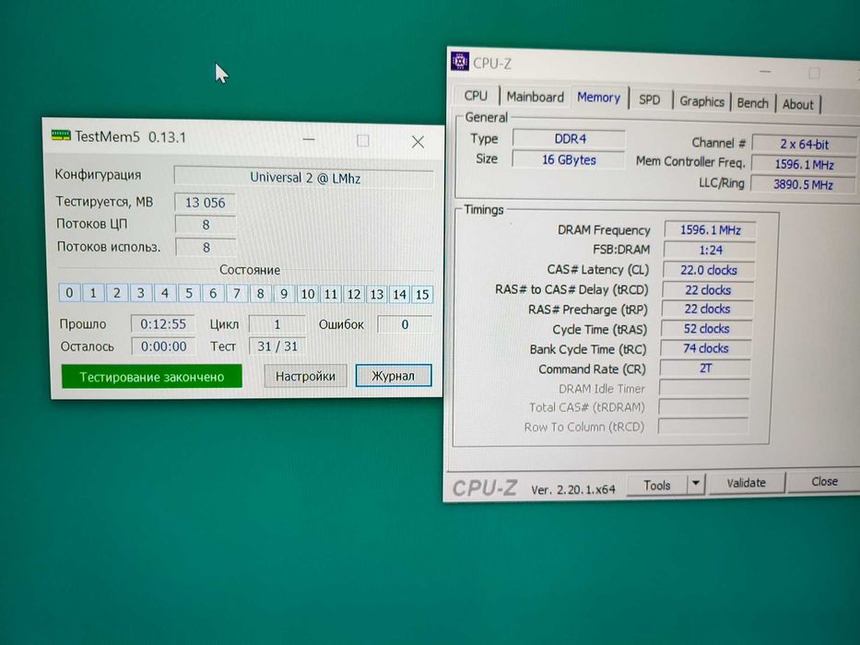Click the Command Rate 2T value
Image resolution: width=860 pixels, height=645 pixels.
pyautogui.click(x=705, y=368)
